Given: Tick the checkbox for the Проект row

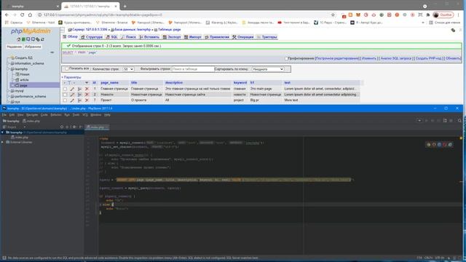Looking at the screenshot, I should [65, 100].
